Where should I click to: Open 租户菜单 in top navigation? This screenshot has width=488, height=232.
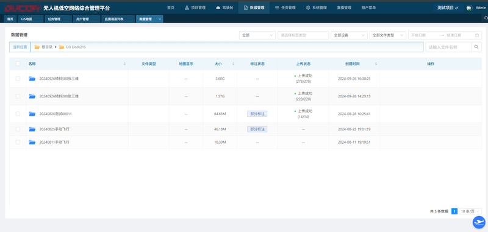click(x=368, y=8)
